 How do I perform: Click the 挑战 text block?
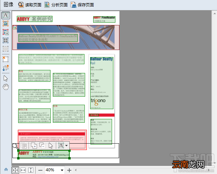point(34,76)
